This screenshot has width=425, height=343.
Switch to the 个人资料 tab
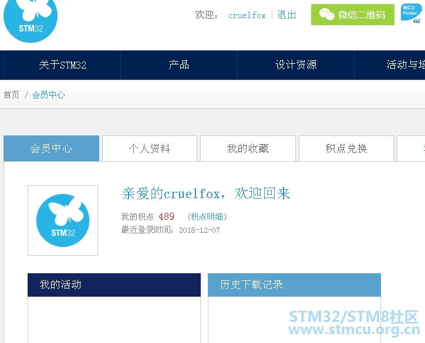pos(150,148)
